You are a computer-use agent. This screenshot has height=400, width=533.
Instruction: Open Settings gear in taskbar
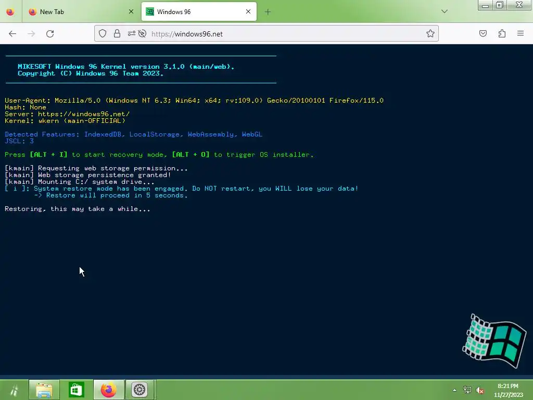point(139,390)
